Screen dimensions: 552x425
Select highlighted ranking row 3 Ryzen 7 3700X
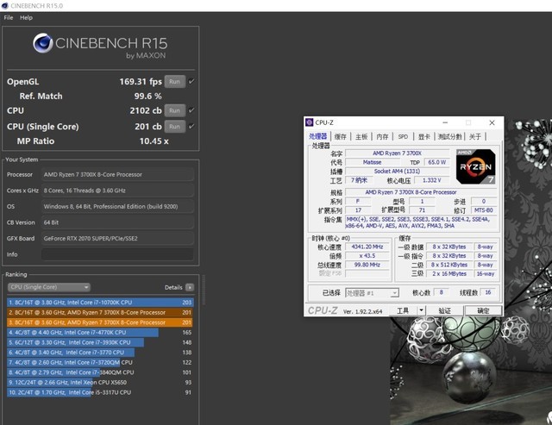(100, 322)
